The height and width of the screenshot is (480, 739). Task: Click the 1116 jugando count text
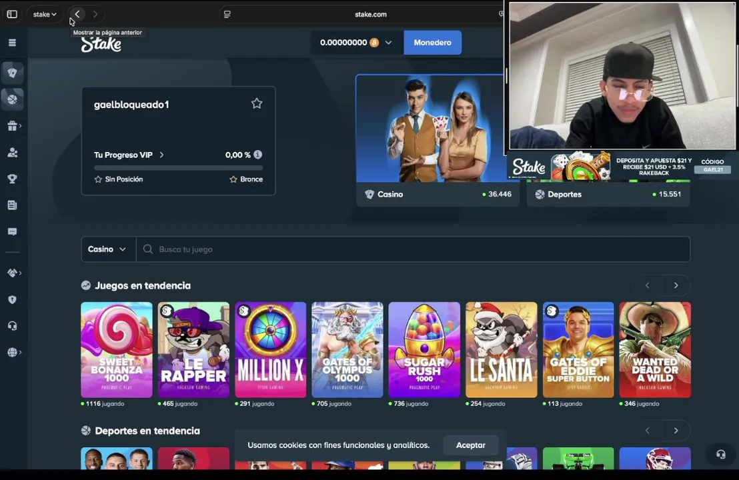click(x=105, y=404)
